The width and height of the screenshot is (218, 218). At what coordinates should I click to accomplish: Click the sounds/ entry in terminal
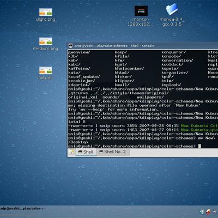[x=111, y=97]
